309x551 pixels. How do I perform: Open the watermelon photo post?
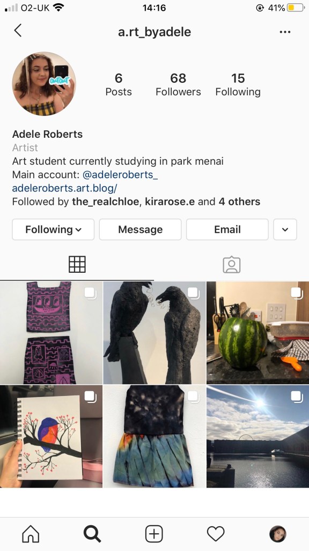(x=258, y=333)
